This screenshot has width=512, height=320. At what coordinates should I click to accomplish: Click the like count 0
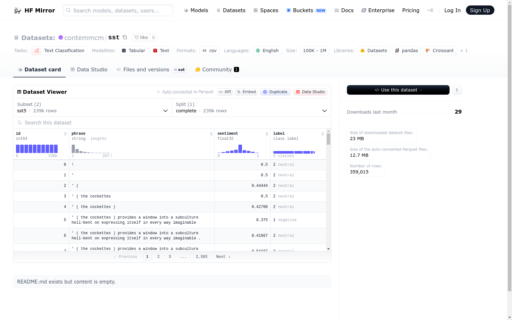153,37
